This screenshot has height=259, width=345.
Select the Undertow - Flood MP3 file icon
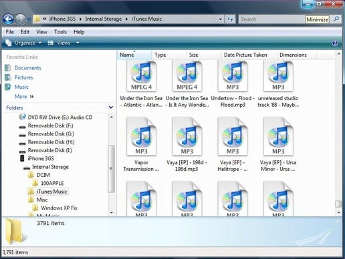coord(233,76)
